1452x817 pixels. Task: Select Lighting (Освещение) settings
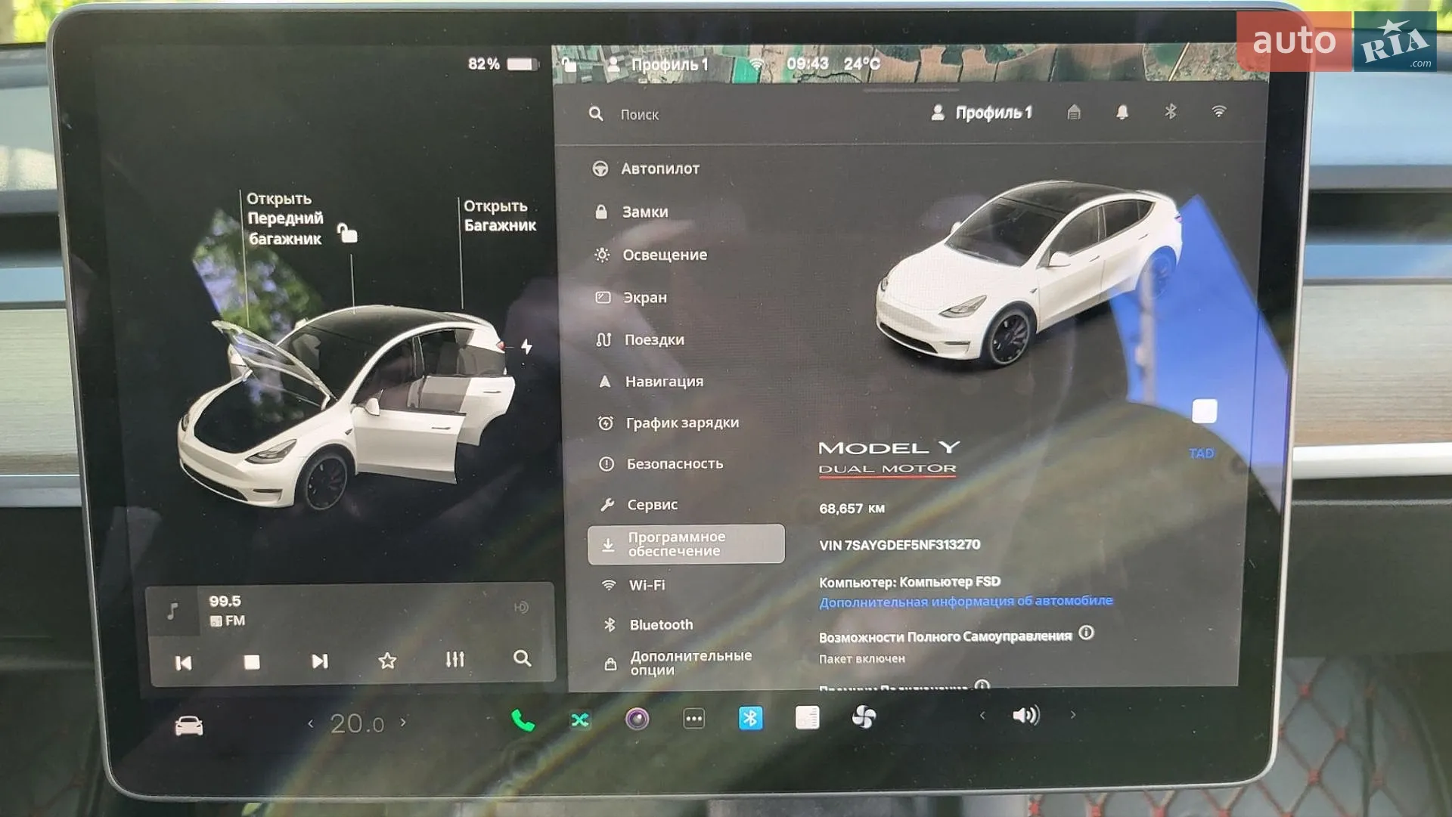click(x=651, y=255)
